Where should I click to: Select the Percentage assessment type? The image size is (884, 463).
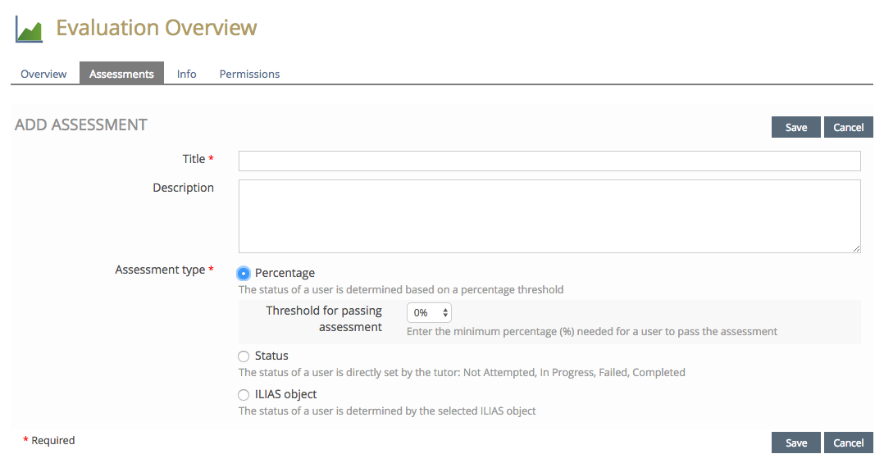tap(244, 274)
